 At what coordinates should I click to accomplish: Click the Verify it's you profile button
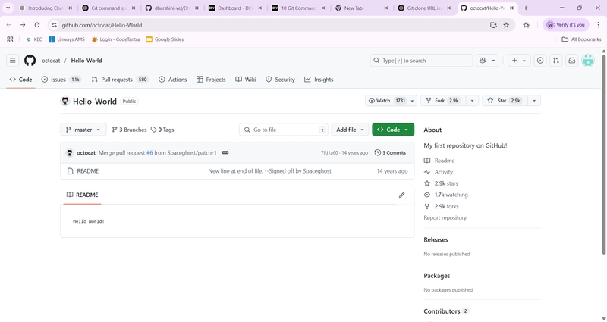(565, 25)
